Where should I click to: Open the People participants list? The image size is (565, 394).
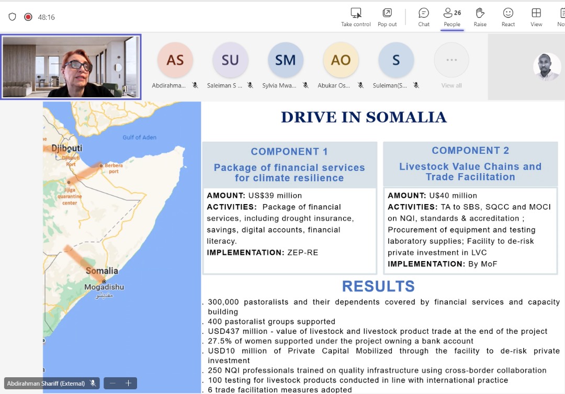point(452,17)
